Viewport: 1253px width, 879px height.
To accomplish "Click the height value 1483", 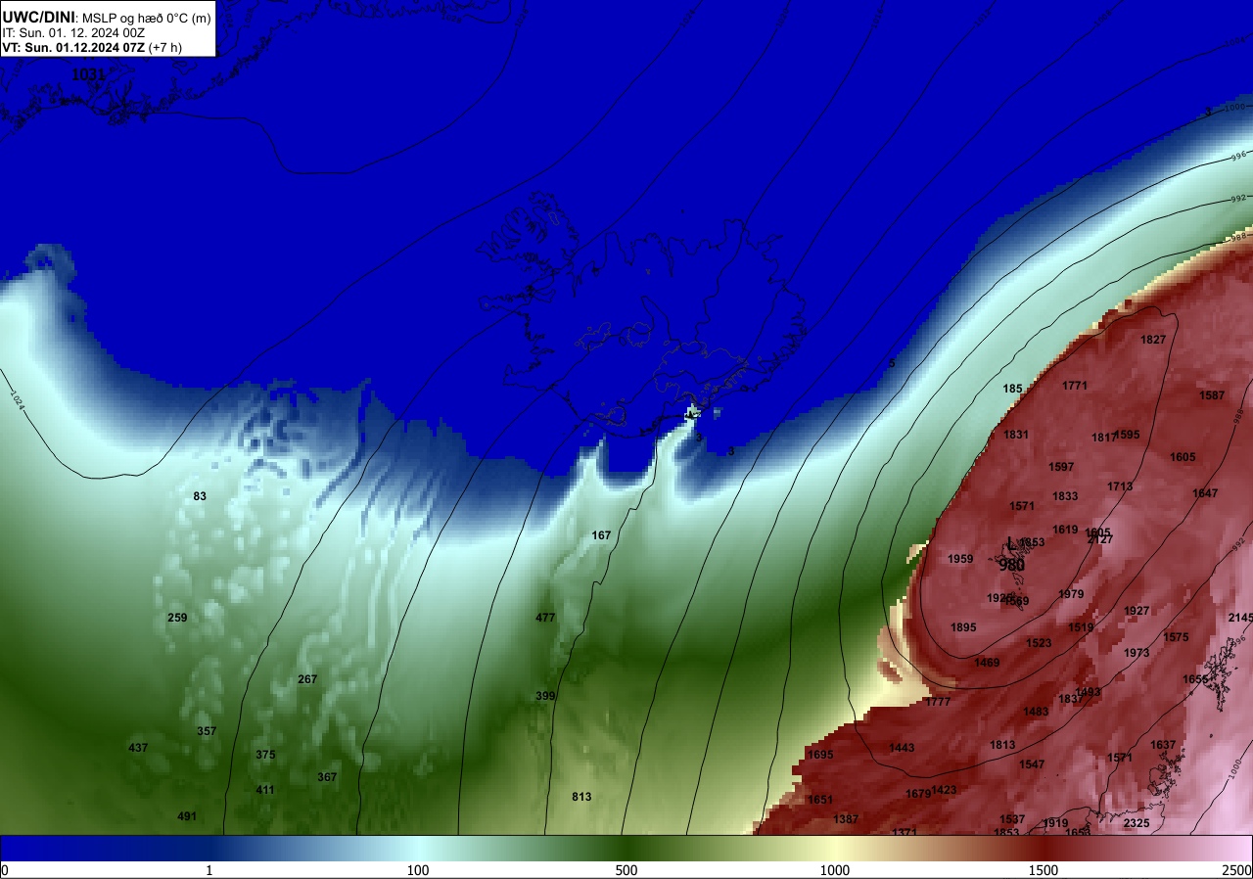I will [1036, 712].
